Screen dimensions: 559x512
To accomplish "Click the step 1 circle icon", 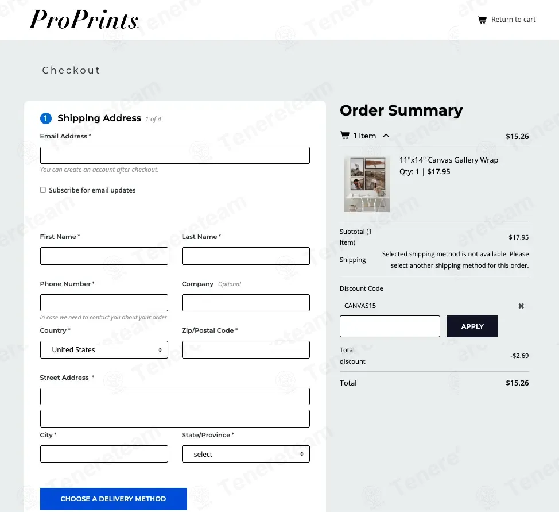I will [x=46, y=118].
